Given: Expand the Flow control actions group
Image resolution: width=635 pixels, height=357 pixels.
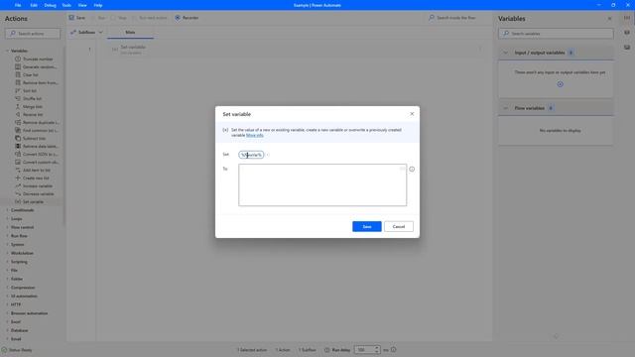Looking at the screenshot, I should click(x=7, y=227).
